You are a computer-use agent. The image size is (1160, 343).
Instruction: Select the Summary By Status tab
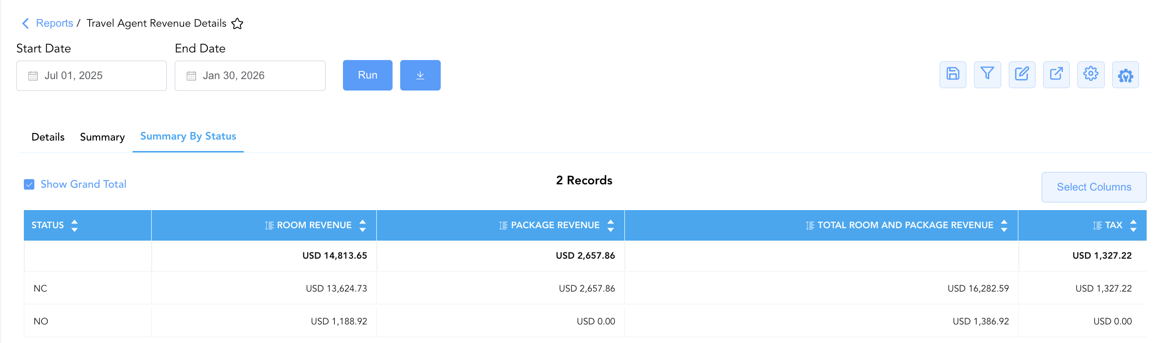(188, 136)
